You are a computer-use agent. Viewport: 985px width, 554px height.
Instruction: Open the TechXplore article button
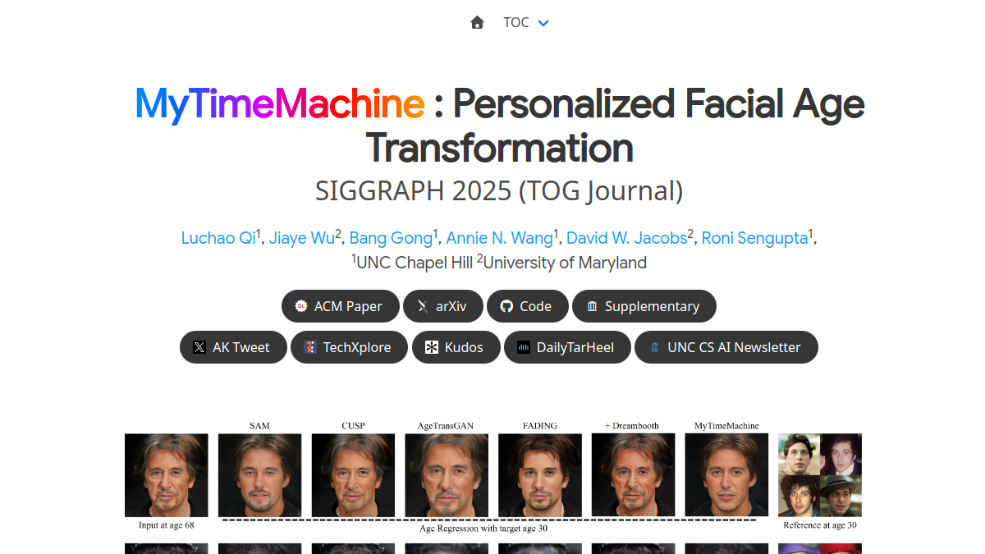click(350, 347)
